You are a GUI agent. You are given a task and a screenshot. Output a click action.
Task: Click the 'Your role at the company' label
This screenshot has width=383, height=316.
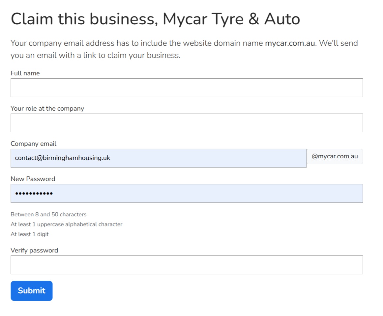pyautogui.click(x=47, y=108)
